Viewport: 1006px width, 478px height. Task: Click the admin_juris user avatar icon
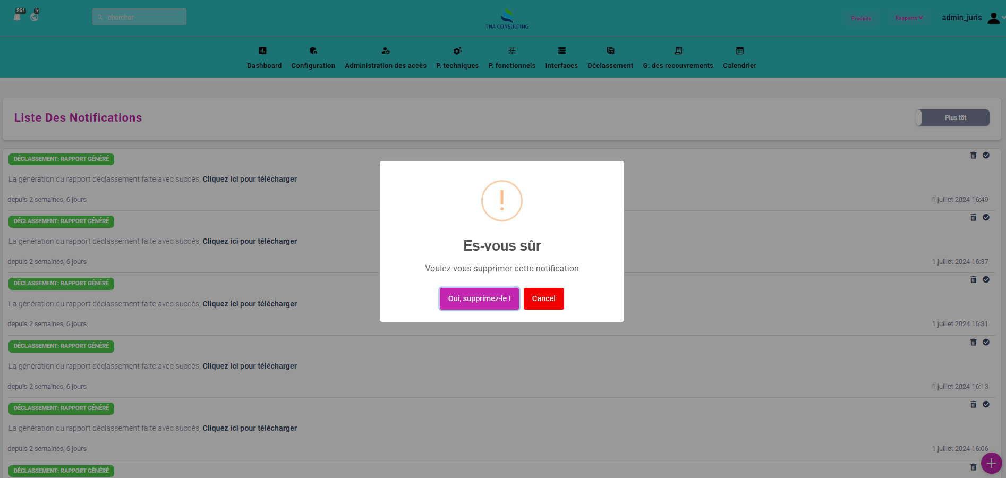pos(993,18)
